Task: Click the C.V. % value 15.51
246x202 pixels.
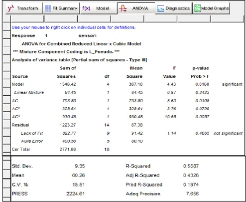Action: [79, 185]
